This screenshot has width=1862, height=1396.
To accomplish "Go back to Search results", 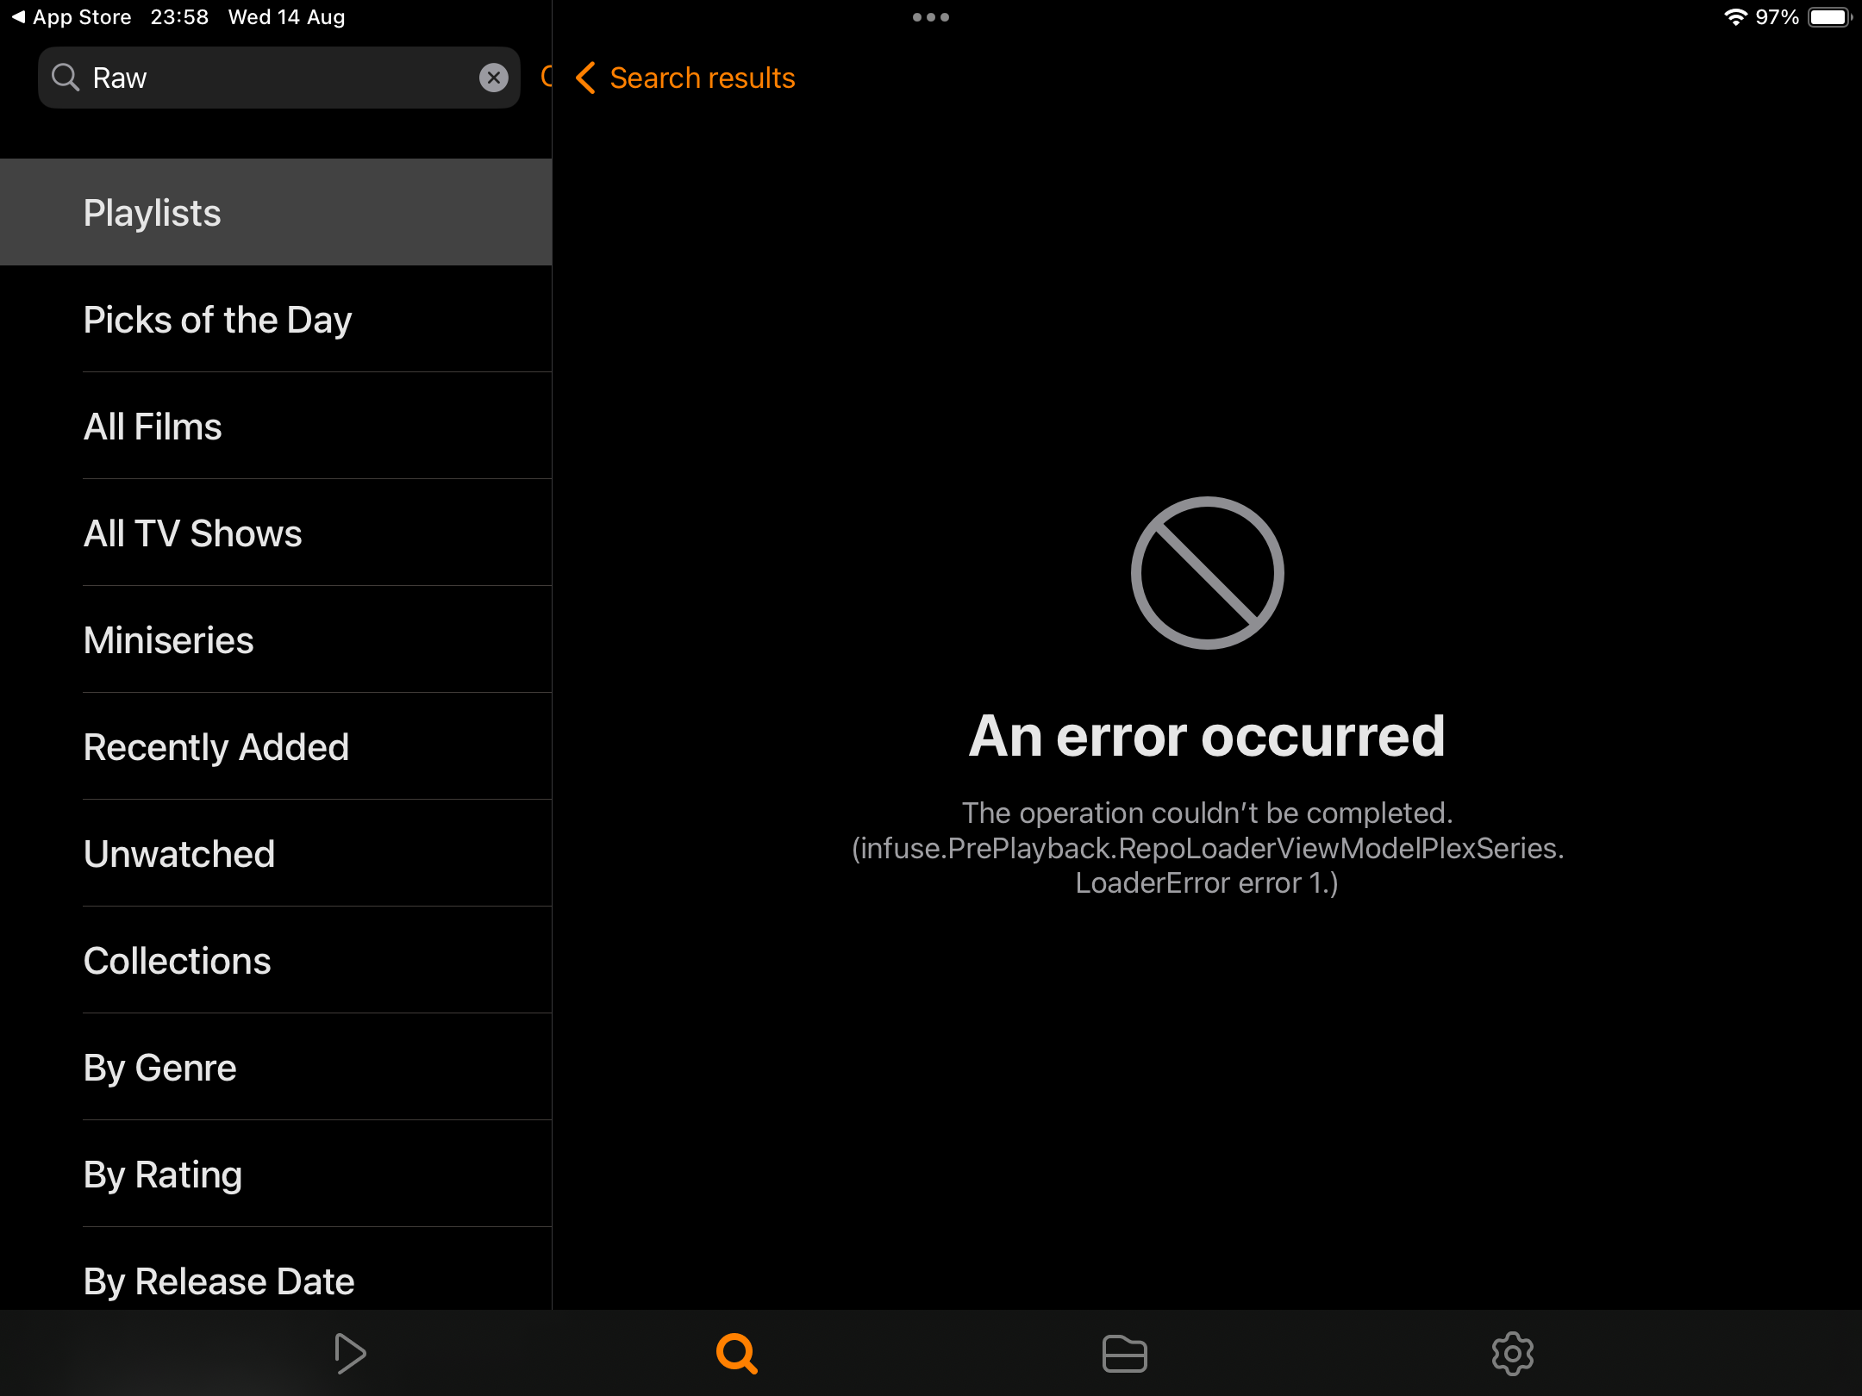I will coord(686,78).
